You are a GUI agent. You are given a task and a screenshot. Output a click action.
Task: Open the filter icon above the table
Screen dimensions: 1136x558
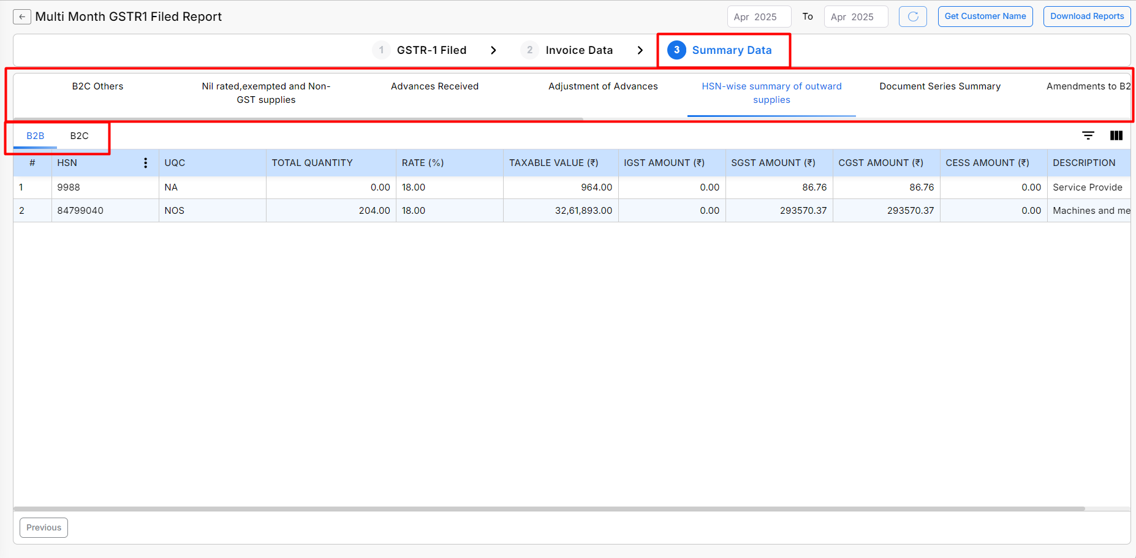click(1088, 135)
